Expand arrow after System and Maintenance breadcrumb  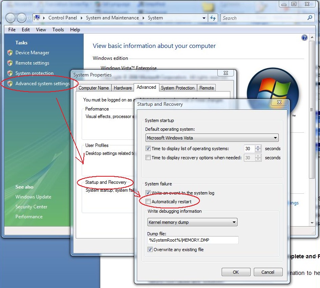143,18
